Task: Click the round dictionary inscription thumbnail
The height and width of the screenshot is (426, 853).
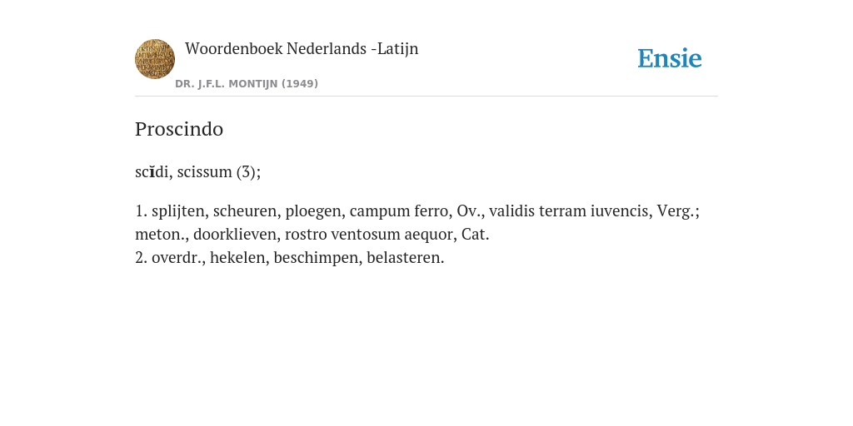Action: [155, 59]
